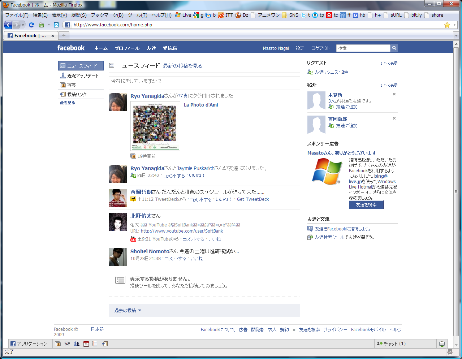This screenshot has height=359, width=462.
Task: Open the 履歴 menu
Action: click(x=79, y=15)
